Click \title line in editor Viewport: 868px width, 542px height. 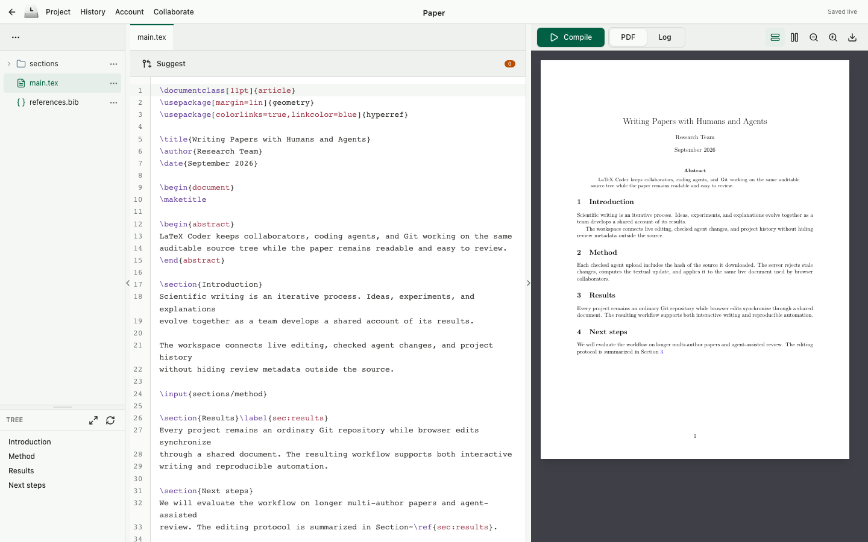265,139
